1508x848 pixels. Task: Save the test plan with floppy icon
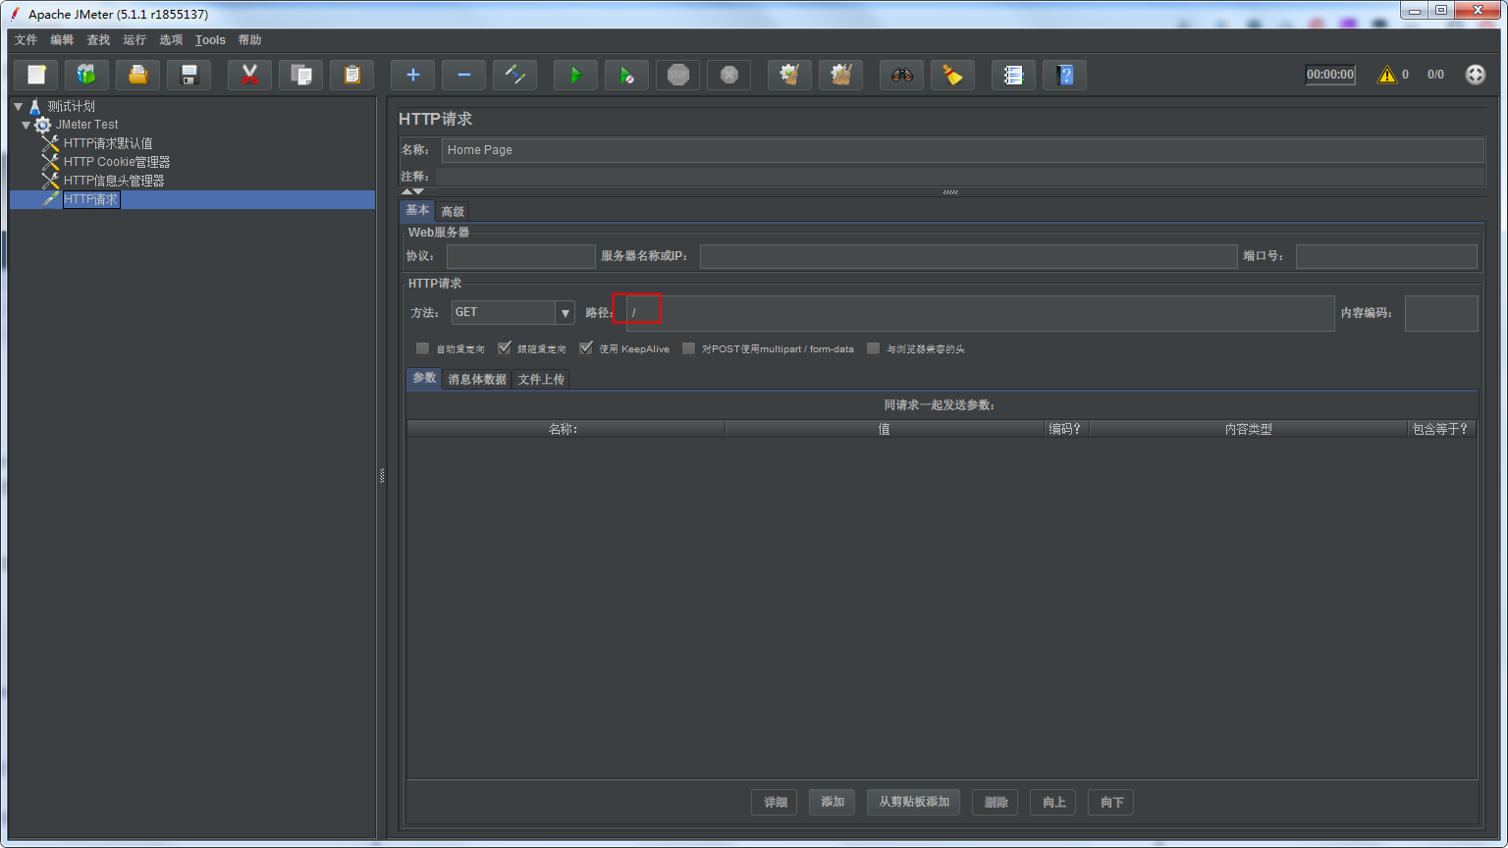(x=189, y=75)
